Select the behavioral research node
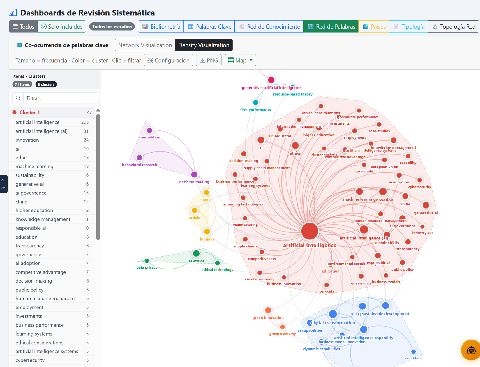 tap(140, 158)
